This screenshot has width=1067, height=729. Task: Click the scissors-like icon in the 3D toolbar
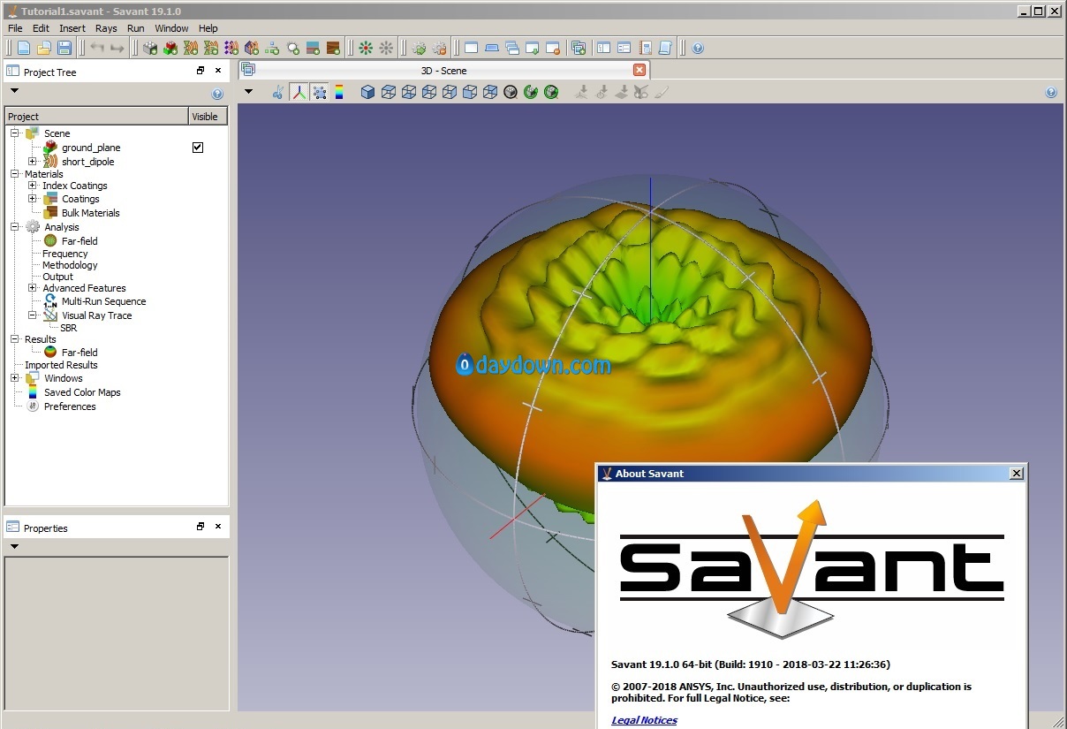(278, 92)
